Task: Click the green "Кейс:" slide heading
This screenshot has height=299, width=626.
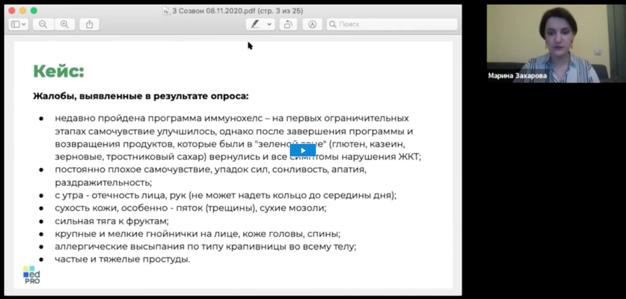Action: click(59, 71)
